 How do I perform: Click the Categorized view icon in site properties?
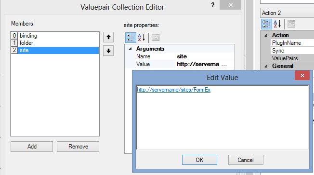tap(131, 38)
